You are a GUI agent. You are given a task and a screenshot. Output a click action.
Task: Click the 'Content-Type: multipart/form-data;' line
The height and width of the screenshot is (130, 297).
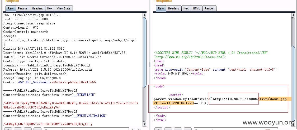35,61
